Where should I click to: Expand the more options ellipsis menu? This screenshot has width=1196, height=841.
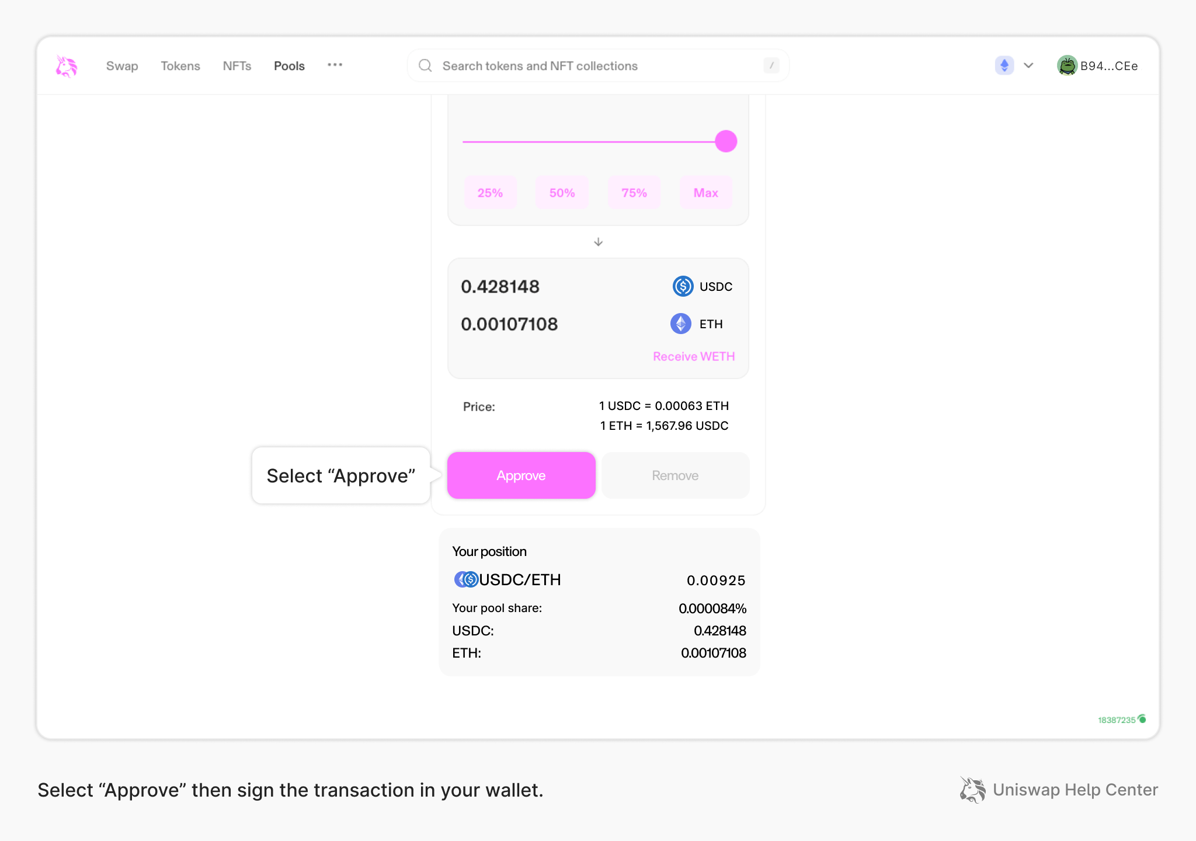[335, 65]
